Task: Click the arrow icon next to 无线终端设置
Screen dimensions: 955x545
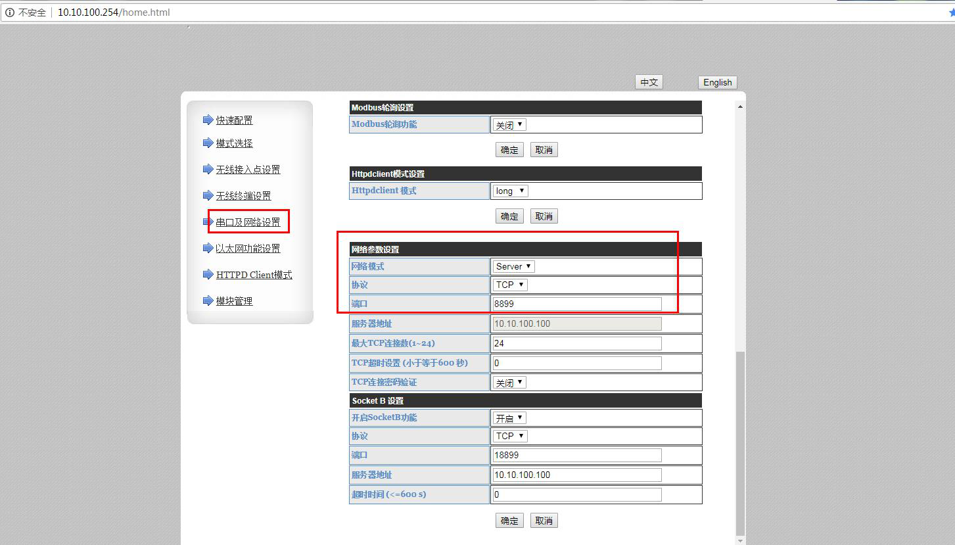Action: pyautogui.click(x=208, y=195)
